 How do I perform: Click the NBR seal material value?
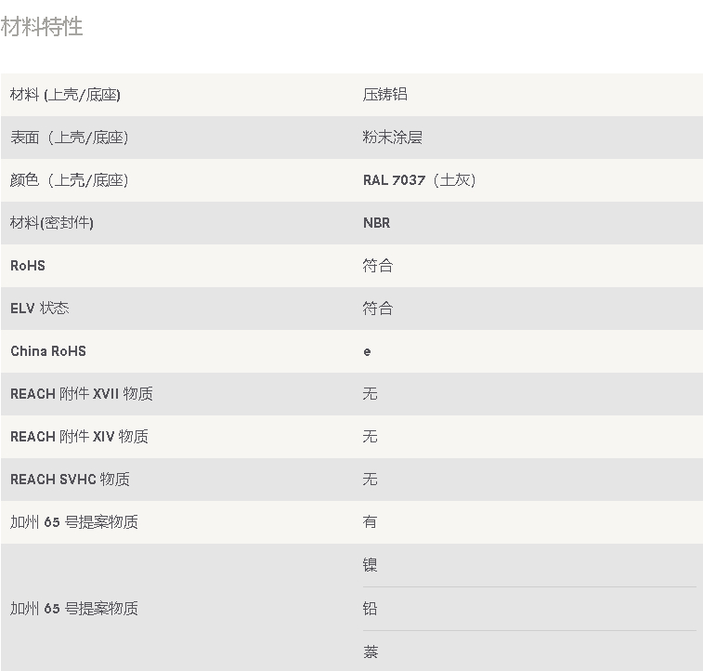377,223
